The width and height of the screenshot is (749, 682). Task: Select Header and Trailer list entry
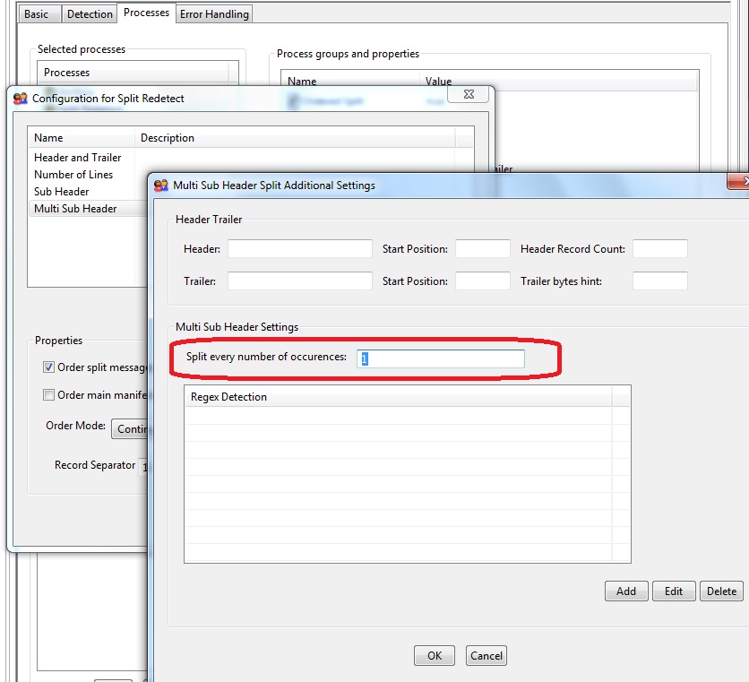(x=78, y=158)
